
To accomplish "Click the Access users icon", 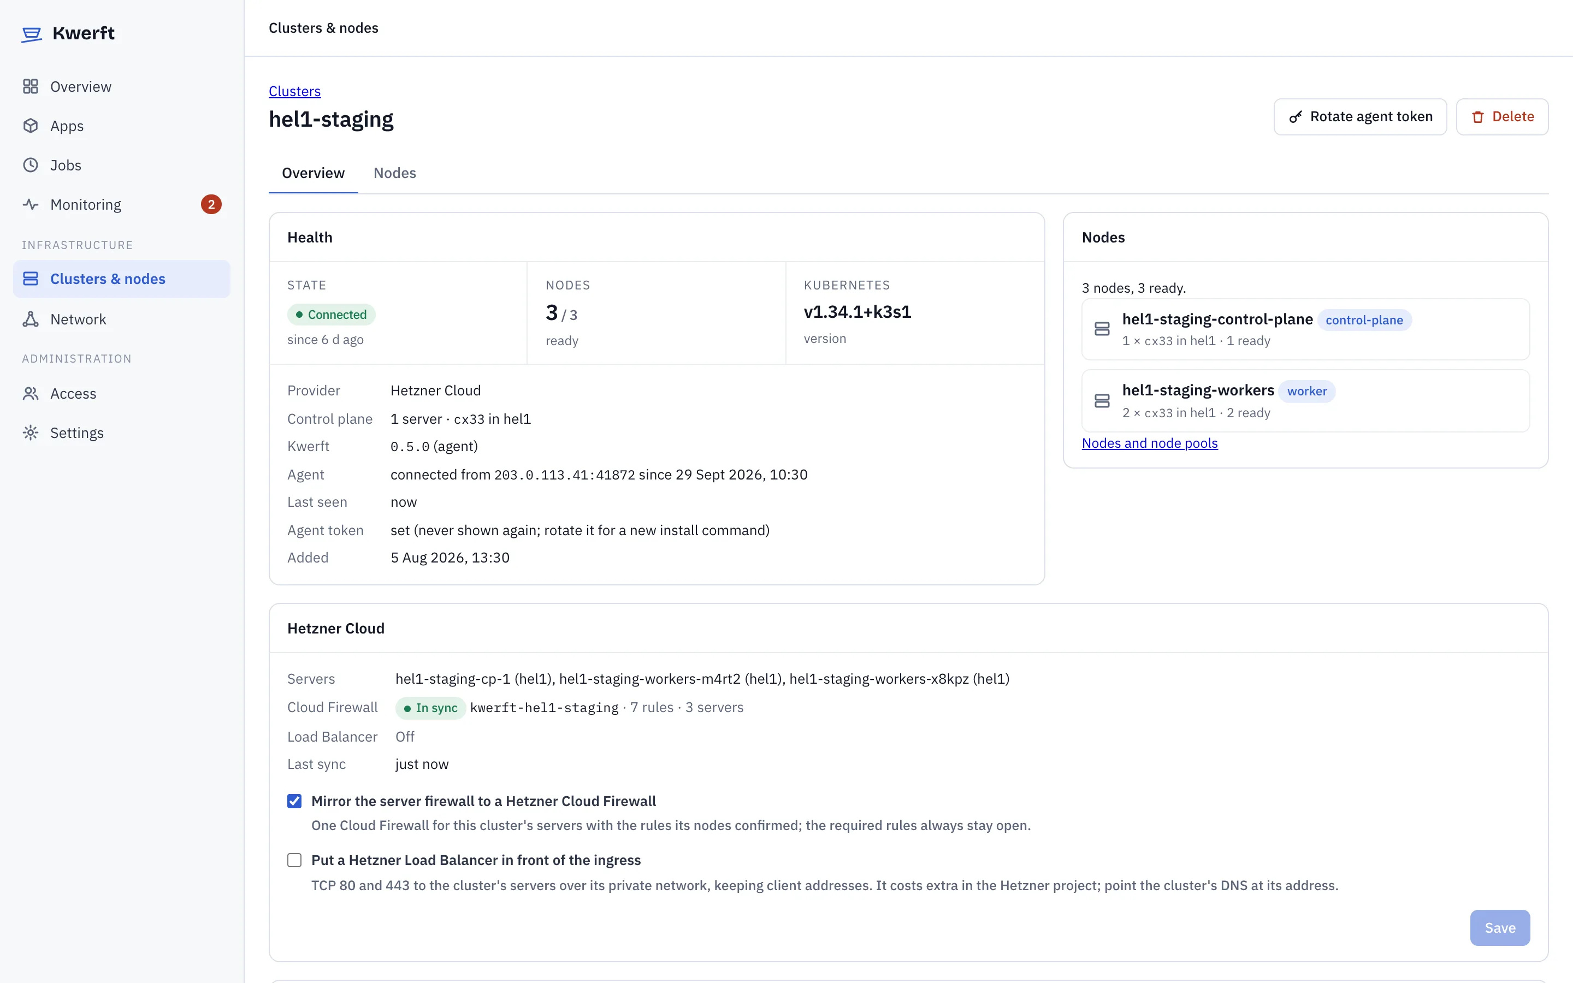I will click(31, 393).
